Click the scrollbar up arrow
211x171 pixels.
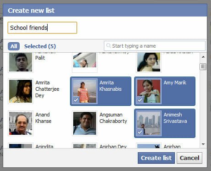pyautogui.click(x=203, y=57)
